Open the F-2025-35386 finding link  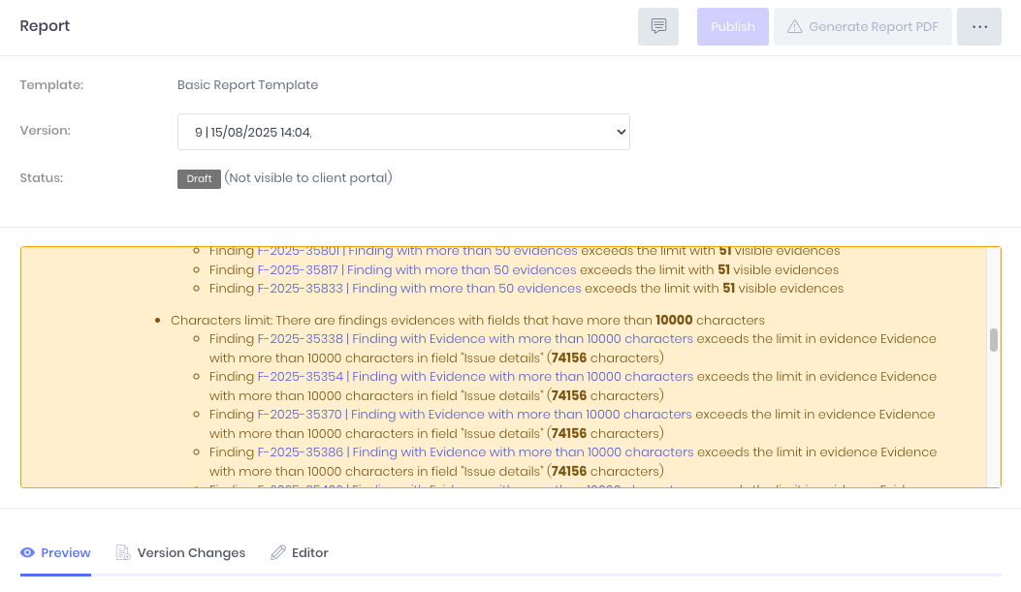pos(475,452)
